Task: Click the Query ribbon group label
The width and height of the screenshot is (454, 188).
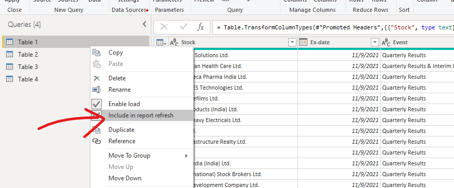Action: pyautogui.click(x=235, y=10)
